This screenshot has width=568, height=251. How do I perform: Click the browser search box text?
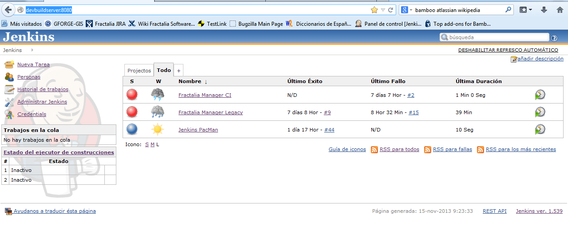pos(447,10)
